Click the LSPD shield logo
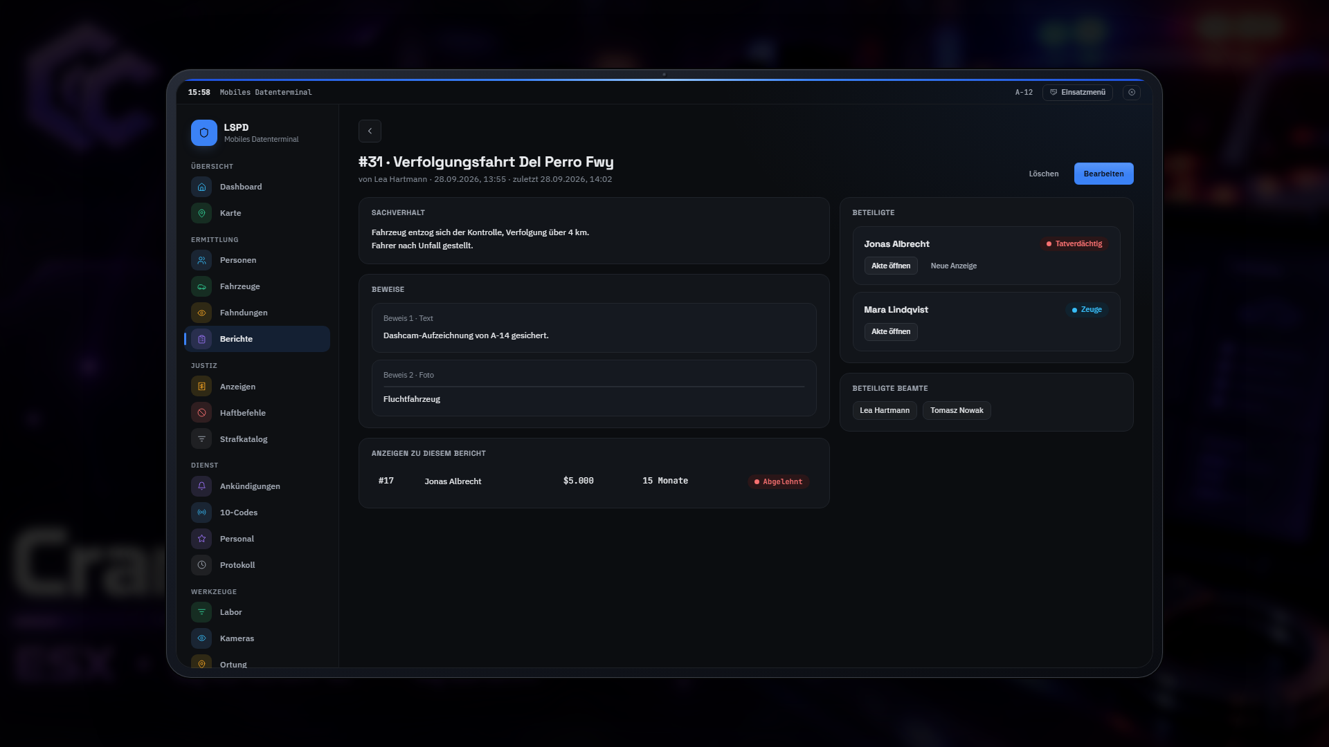The width and height of the screenshot is (1329, 747). pos(204,133)
